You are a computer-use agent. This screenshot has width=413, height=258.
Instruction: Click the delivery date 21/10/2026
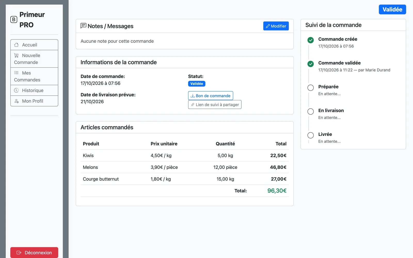tap(92, 102)
